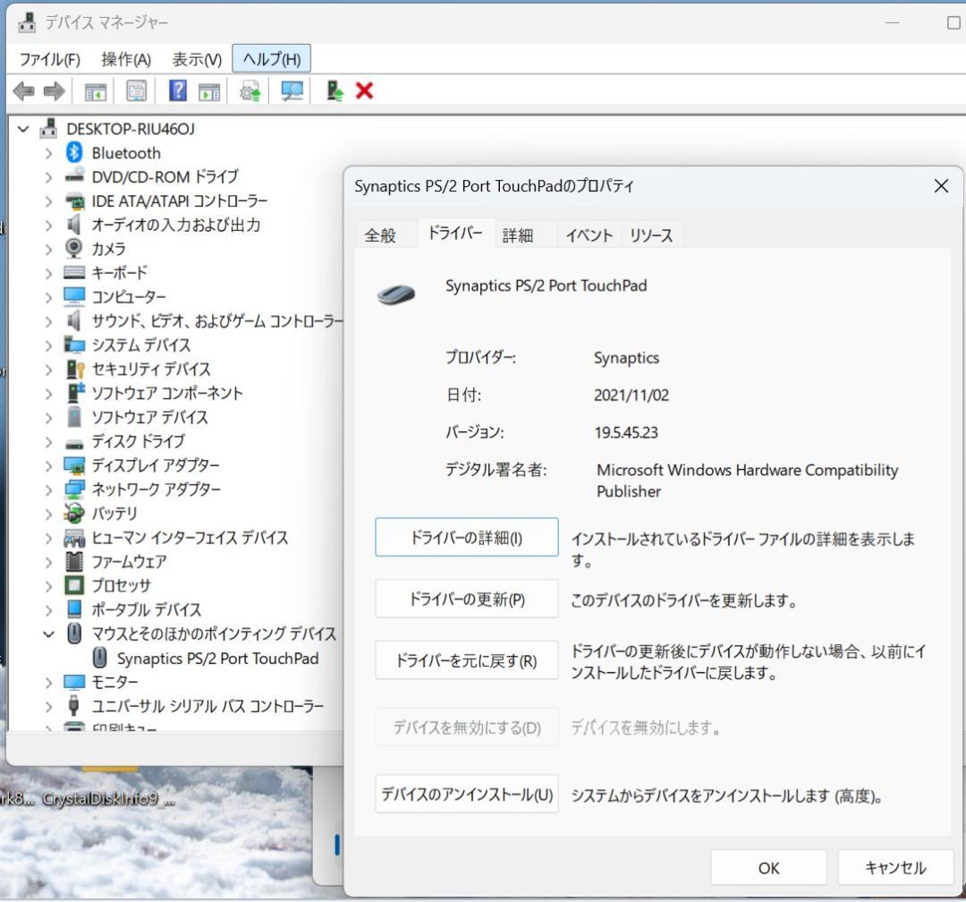This screenshot has height=902, width=966.
Task: Open the 表示(V) menu
Action: tap(195, 59)
